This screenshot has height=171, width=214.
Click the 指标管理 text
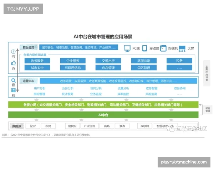[x=39, y=94]
